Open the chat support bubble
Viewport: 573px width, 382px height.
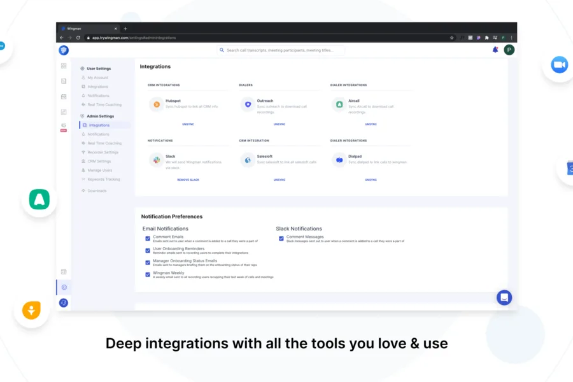[504, 297]
